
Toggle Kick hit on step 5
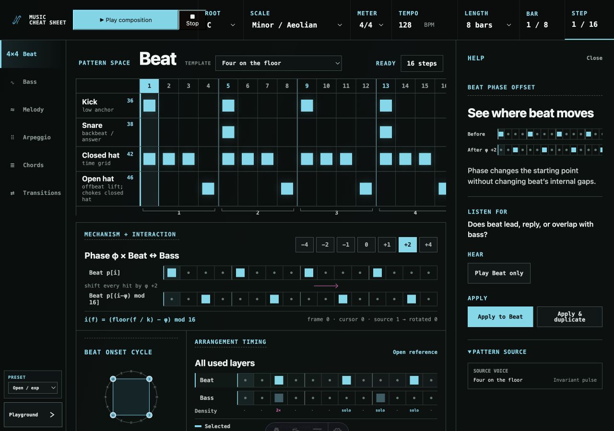pos(228,105)
